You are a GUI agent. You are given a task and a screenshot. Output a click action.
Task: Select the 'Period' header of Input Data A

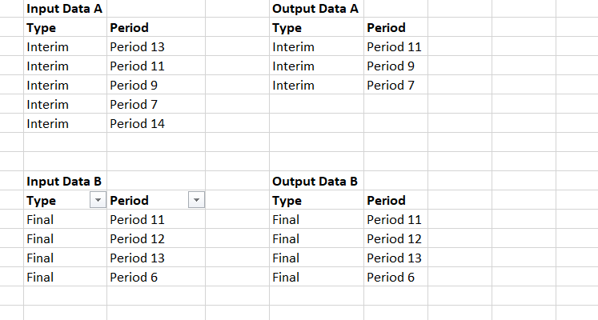pyautogui.click(x=129, y=28)
